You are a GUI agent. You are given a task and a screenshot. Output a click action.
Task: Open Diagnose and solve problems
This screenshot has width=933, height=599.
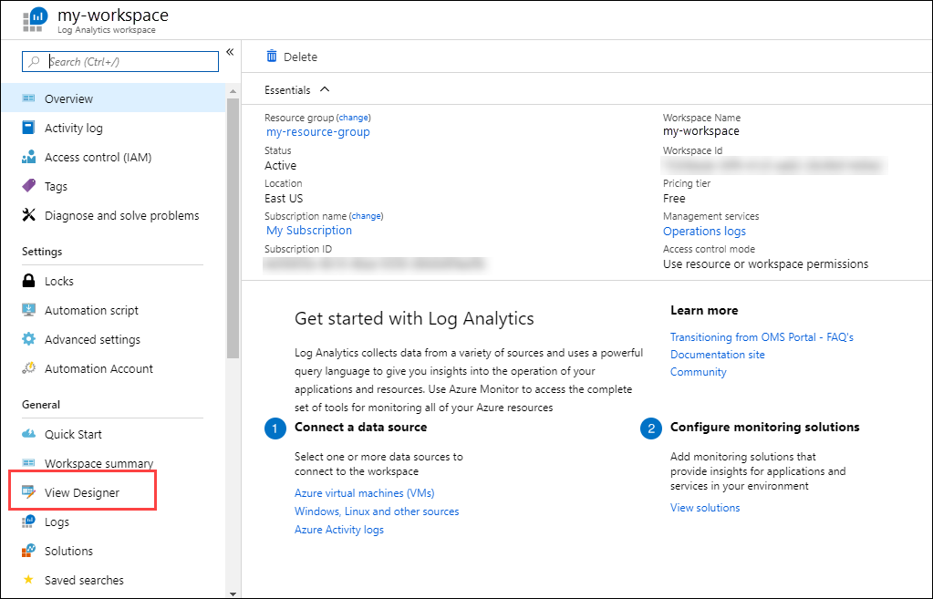point(121,215)
